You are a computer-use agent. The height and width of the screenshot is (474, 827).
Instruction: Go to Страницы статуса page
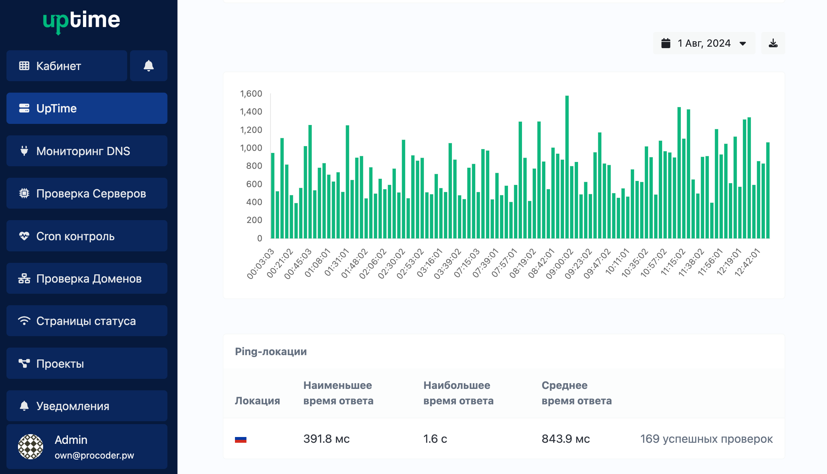click(x=87, y=321)
